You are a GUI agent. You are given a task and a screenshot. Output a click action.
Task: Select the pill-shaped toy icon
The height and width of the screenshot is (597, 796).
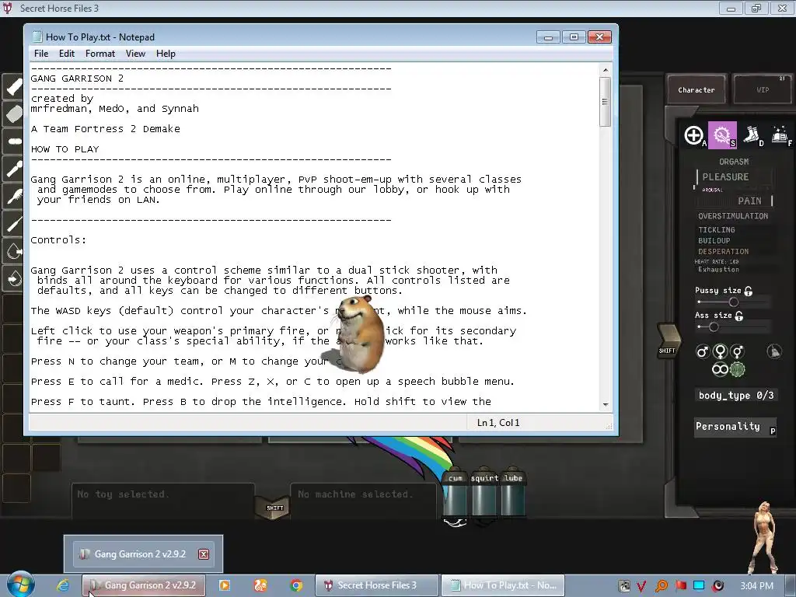[x=14, y=141]
